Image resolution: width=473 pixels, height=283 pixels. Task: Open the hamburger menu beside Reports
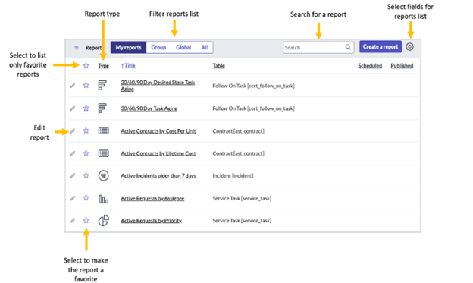point(77,48)
